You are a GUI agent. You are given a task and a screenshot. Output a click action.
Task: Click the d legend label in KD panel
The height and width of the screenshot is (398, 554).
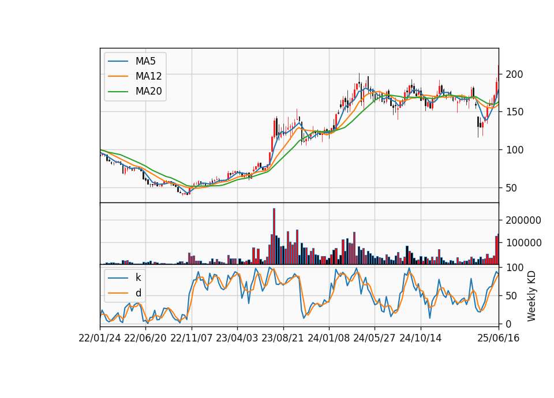(x=138, y=293)
